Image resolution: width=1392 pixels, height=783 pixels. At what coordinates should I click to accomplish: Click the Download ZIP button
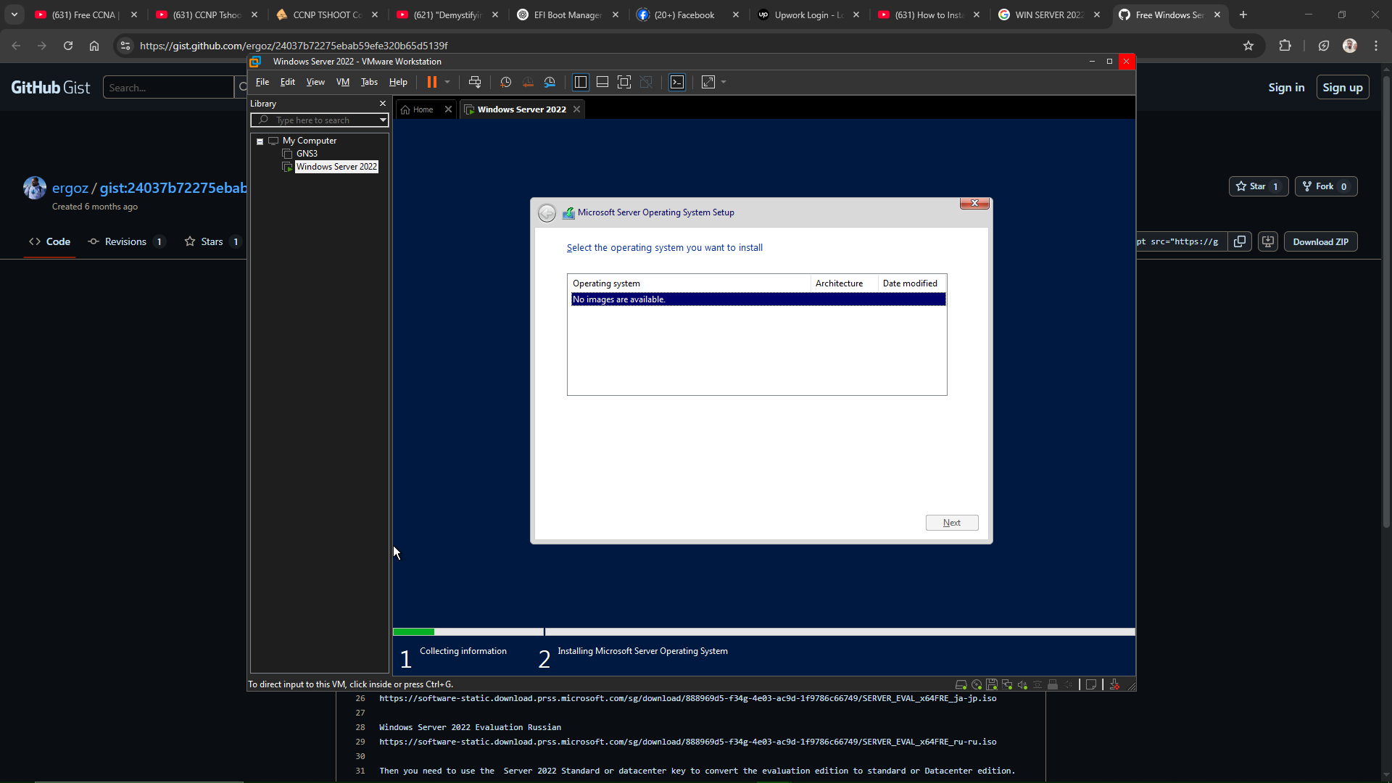pos(1320,242)
